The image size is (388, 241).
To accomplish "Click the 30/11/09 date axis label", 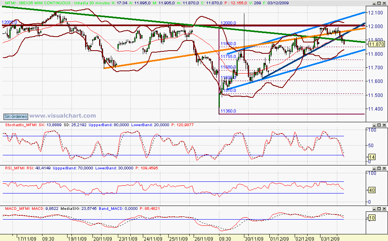I will pyautogui.click(x=254, y=239).
